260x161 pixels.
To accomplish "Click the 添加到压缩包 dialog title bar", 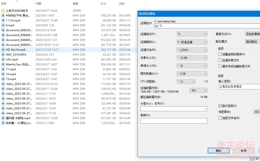I will point(199,14).
